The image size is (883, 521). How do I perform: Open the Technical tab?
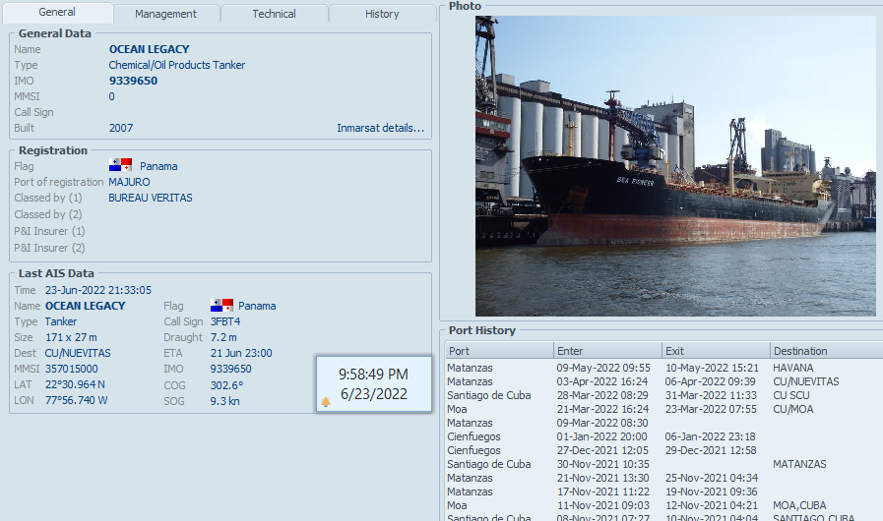point(274,14)
